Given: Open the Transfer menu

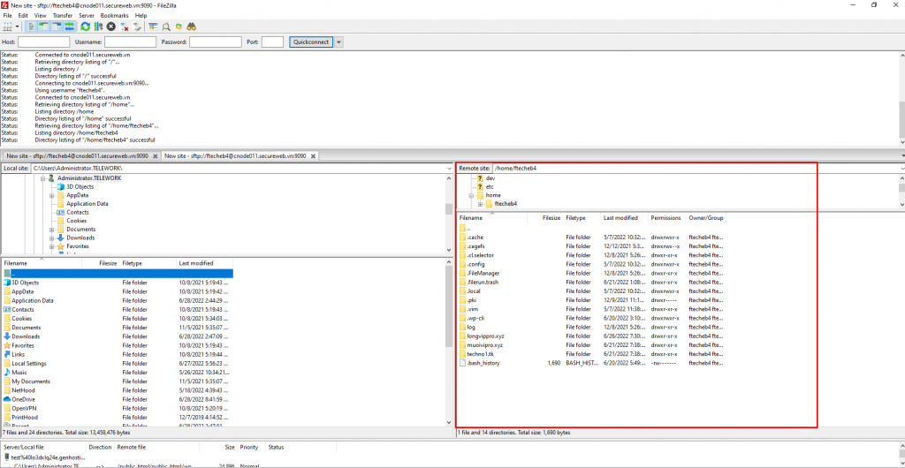Looking at the screenshot, I should pyautogui.click(x=63, y=15).
